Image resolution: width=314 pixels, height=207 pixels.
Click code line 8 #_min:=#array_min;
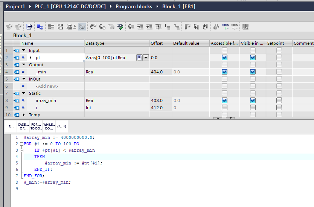click(x=47, y=183)
